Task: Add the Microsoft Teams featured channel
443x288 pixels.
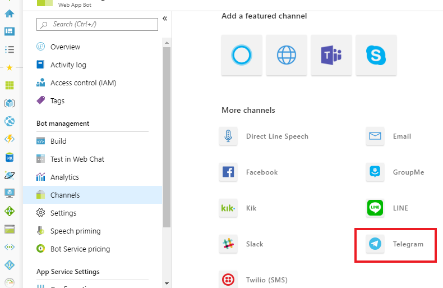Action: click(x=331, y=55)
